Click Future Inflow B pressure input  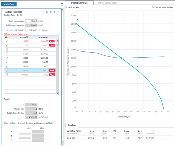25,136
